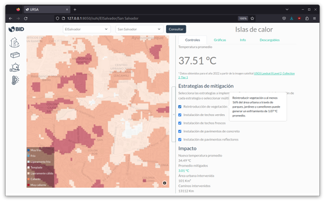Click the 34.49 °C new temperature value
The width and height of the screenshot is (325, 202).
click(x=185, y=160)
